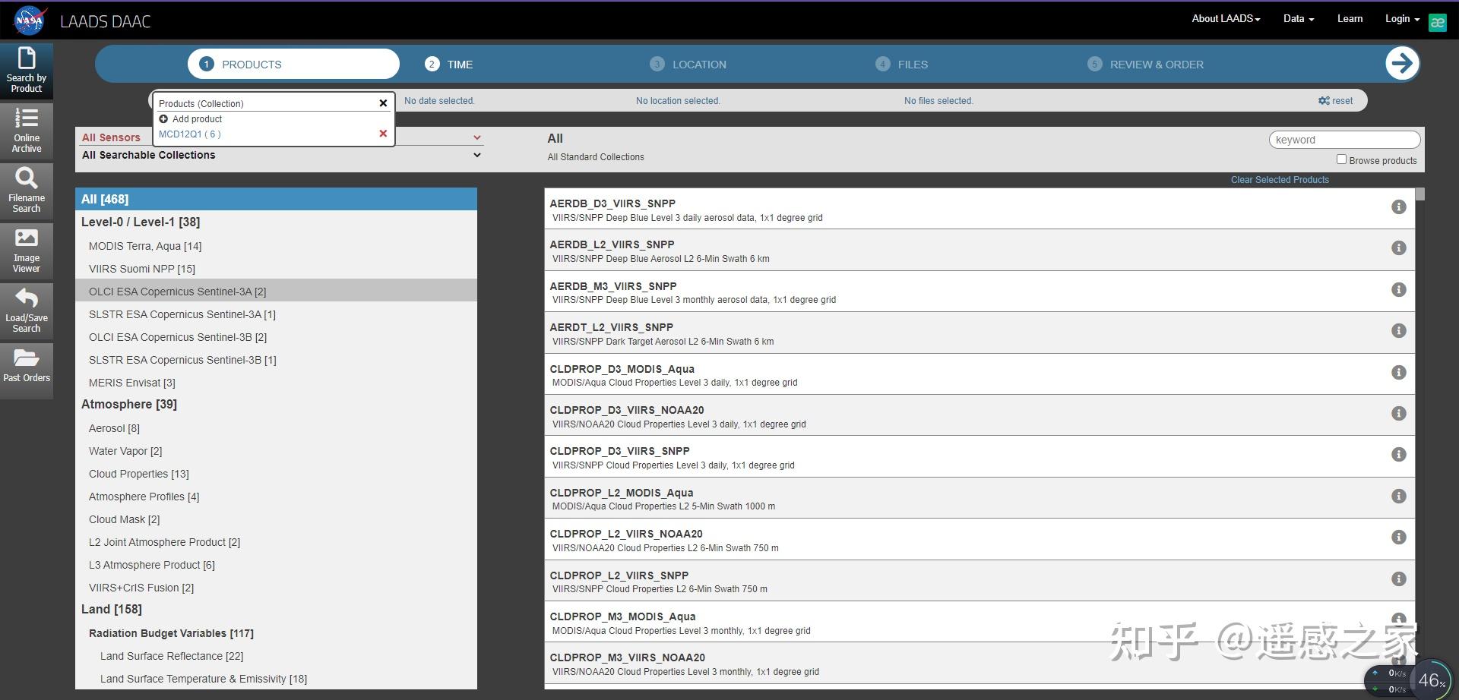The image size is (1459, 700).
Task: Show info for AERDB_M3_VIIRS_SNPP
Action: click(x=1398, y=290)
